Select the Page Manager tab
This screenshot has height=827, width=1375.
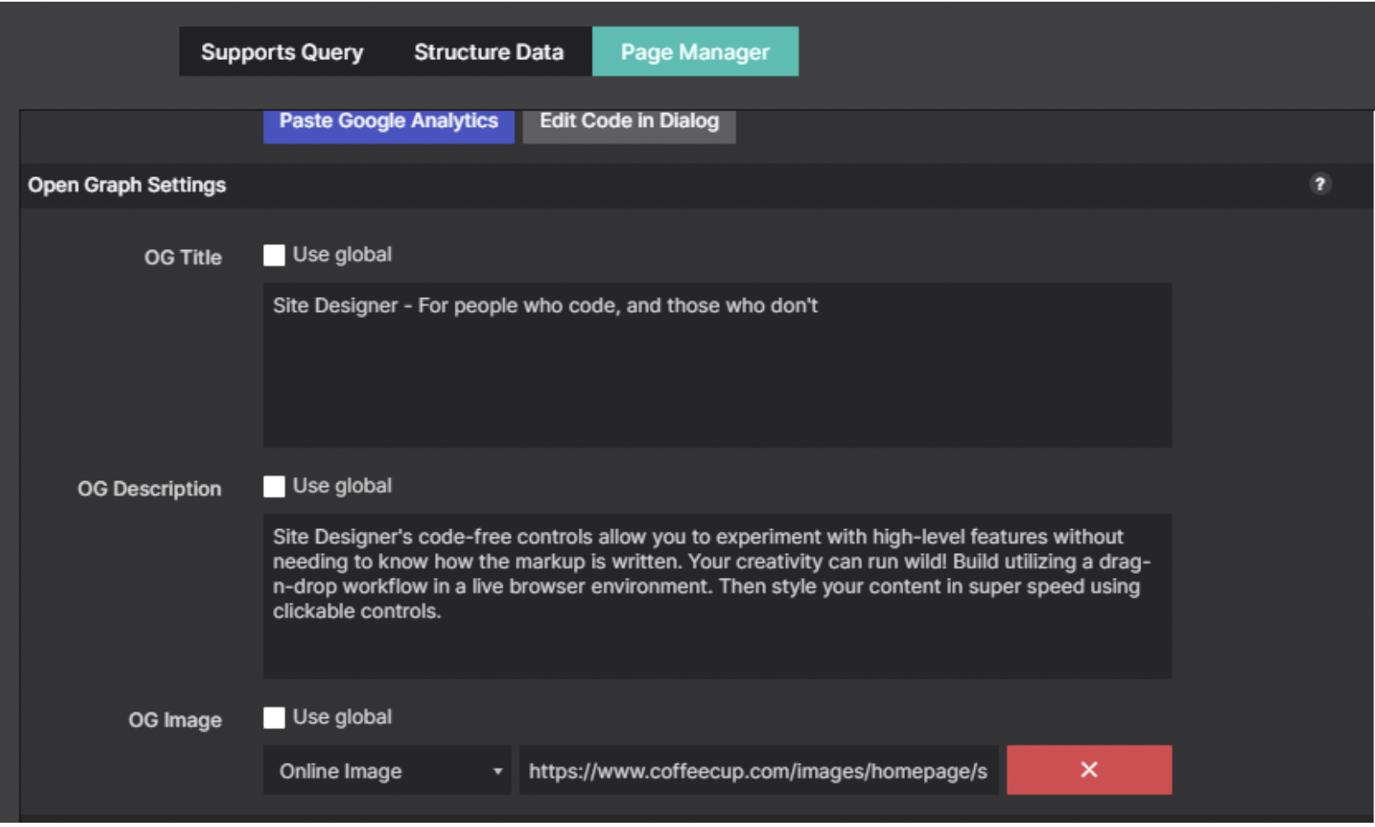click(695, 51)
